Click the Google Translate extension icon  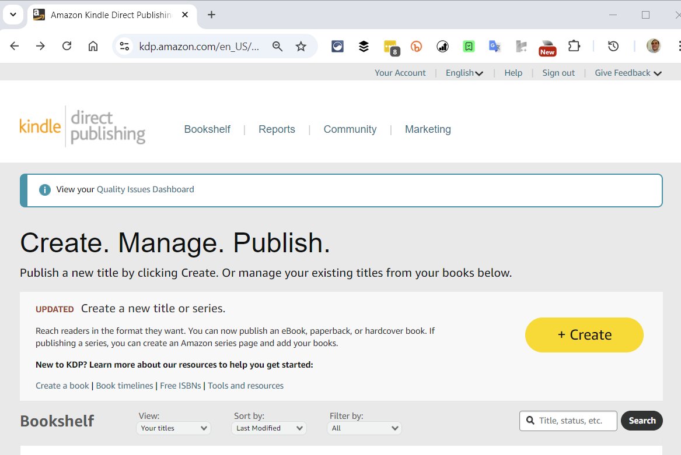pyautogui.click(x=495, y=46)
